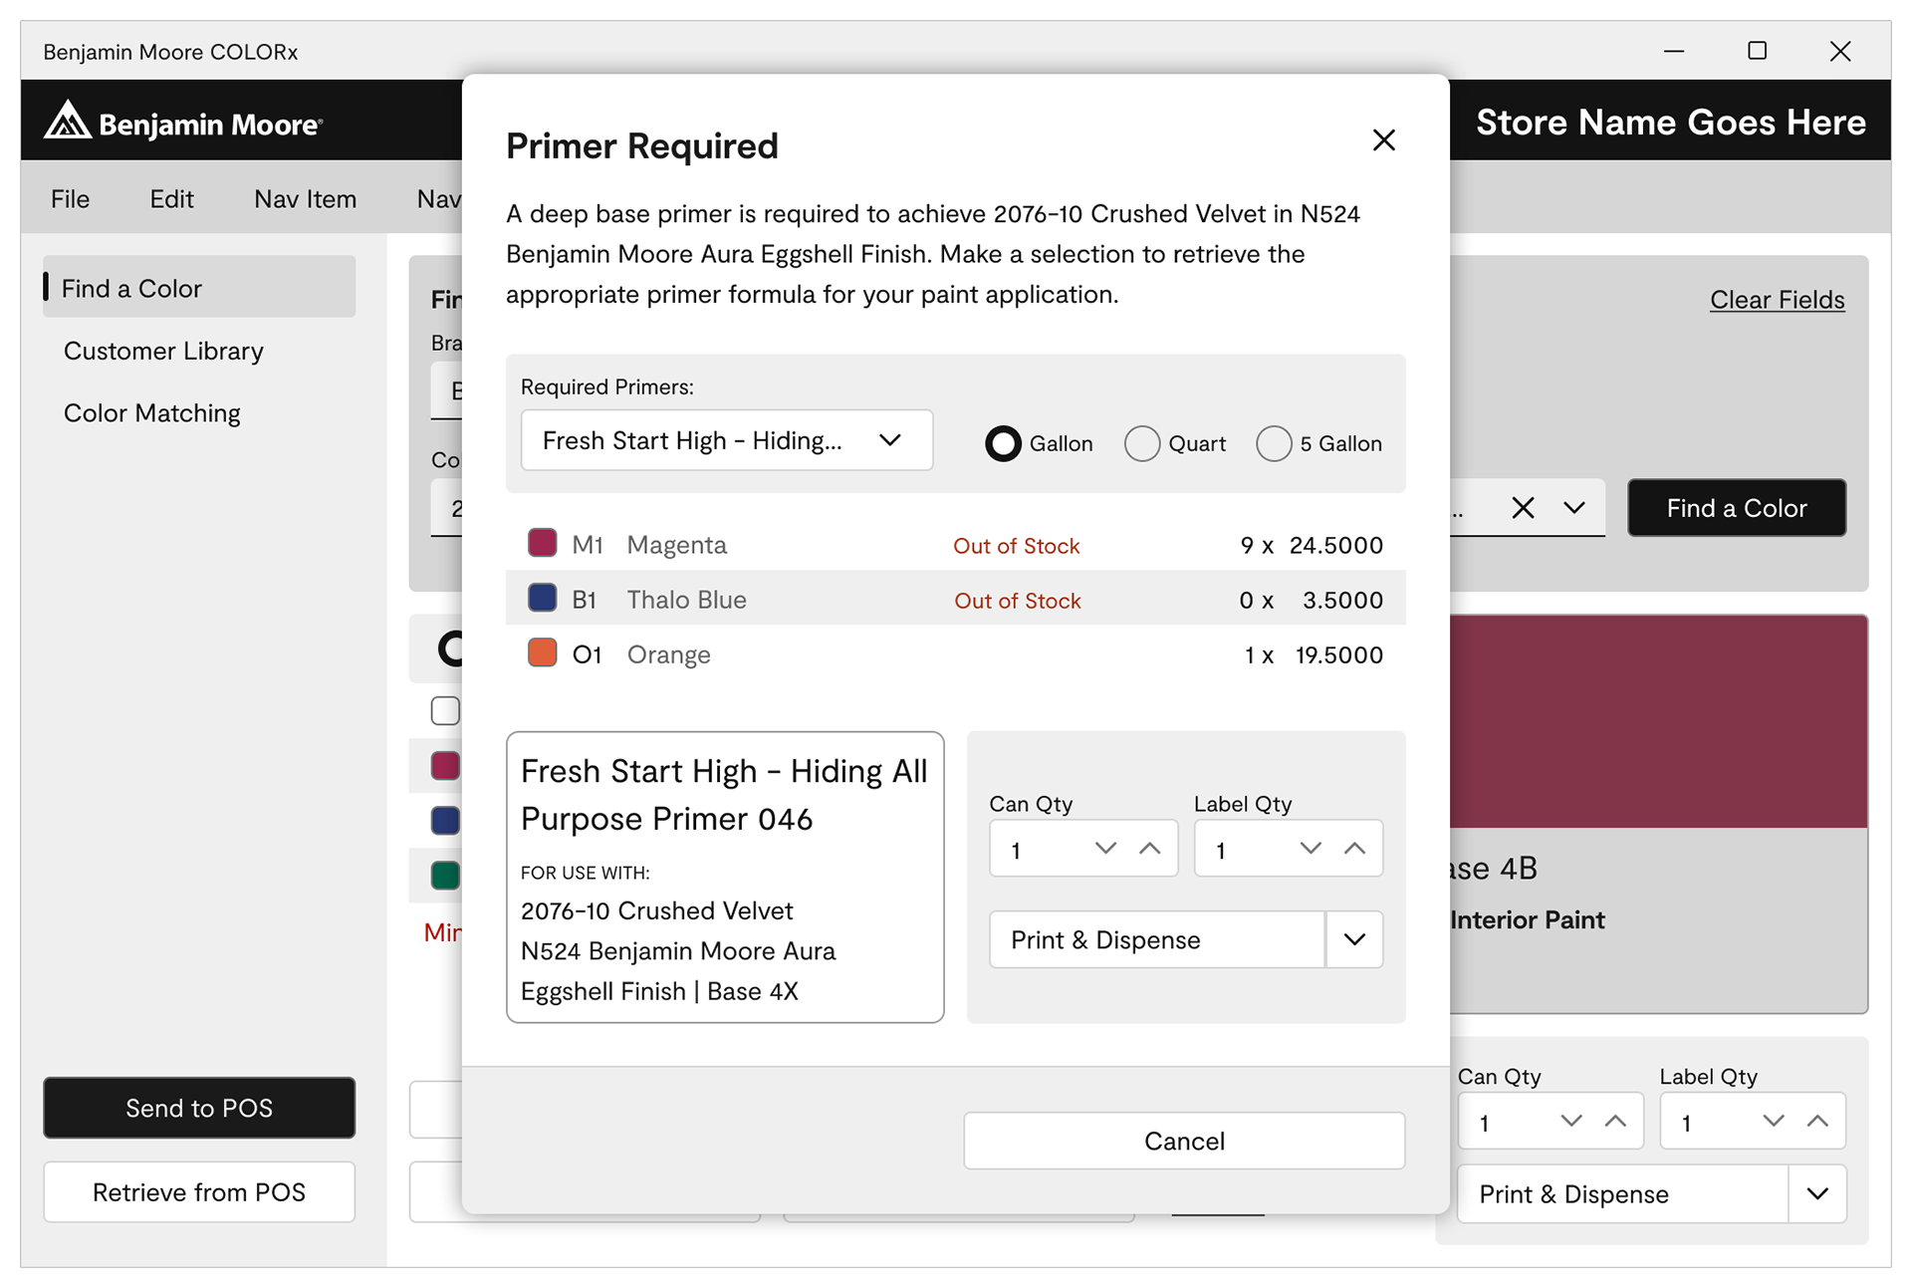The image size is (1912, 1288).
Task: Increase dialog Label Qty with up arrow
Action: click(1354, 849)
